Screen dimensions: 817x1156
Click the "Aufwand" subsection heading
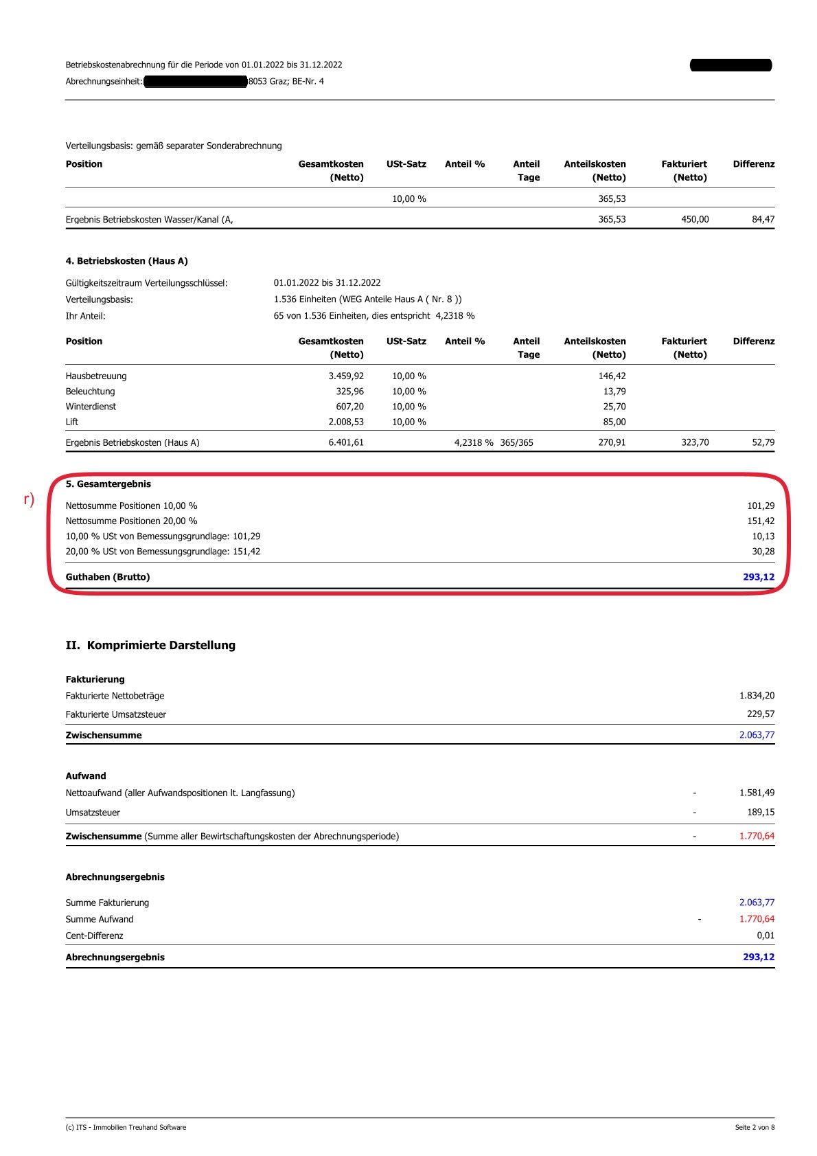[86, 775]
